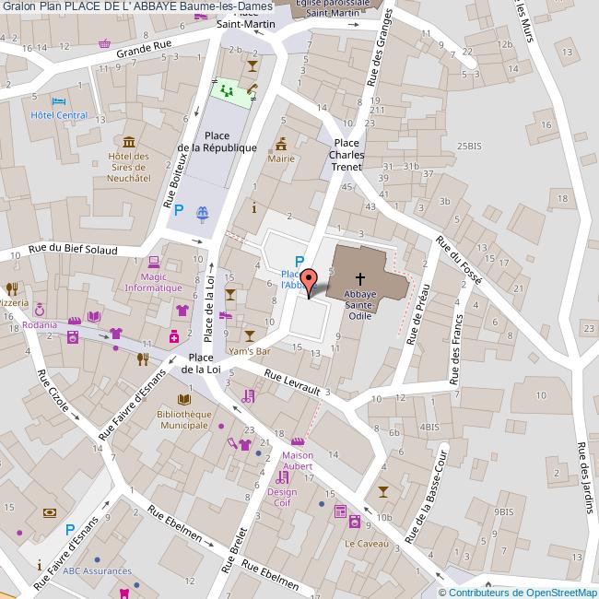Click the Maison Aubert shop icon
Image resolution: width=599 pixels, height=599 pixels.
pos(297,441)
